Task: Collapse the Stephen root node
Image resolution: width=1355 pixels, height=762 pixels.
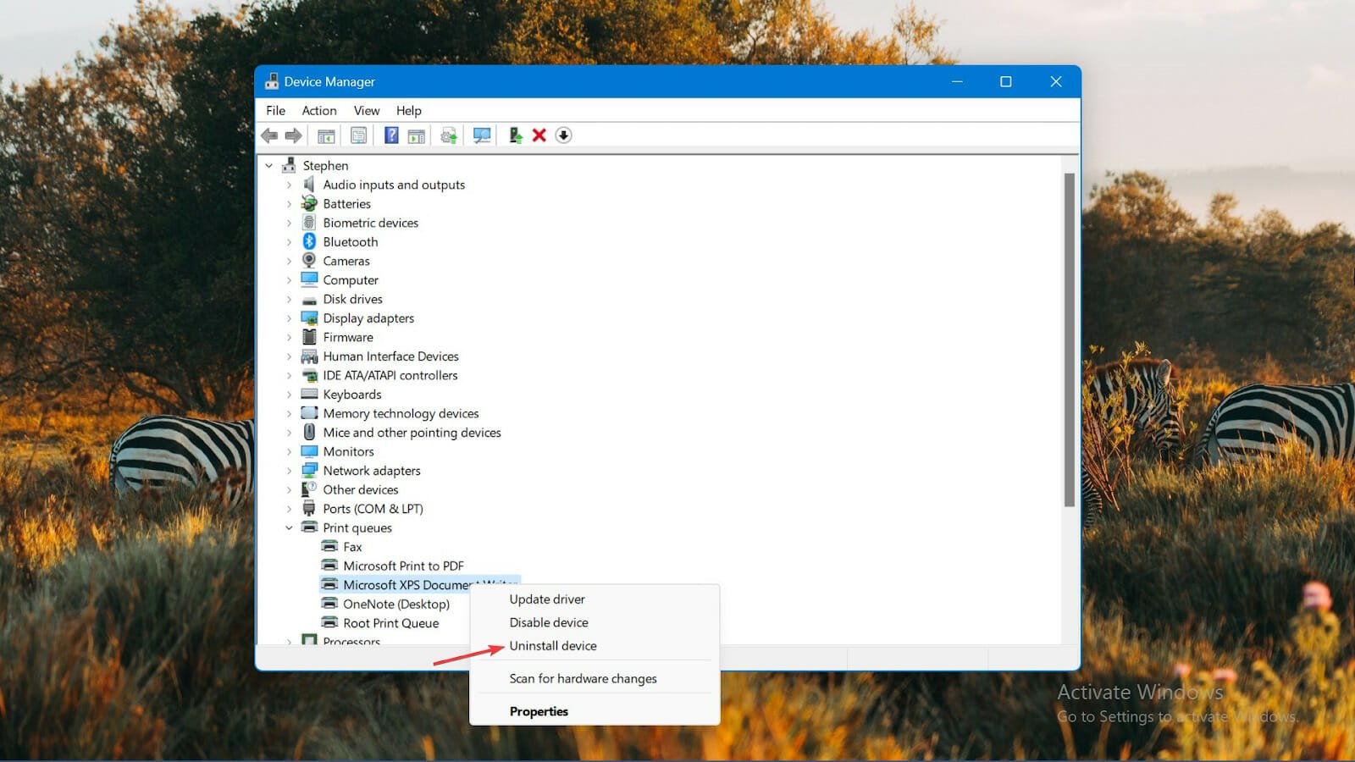Action: tap(269, 166)
